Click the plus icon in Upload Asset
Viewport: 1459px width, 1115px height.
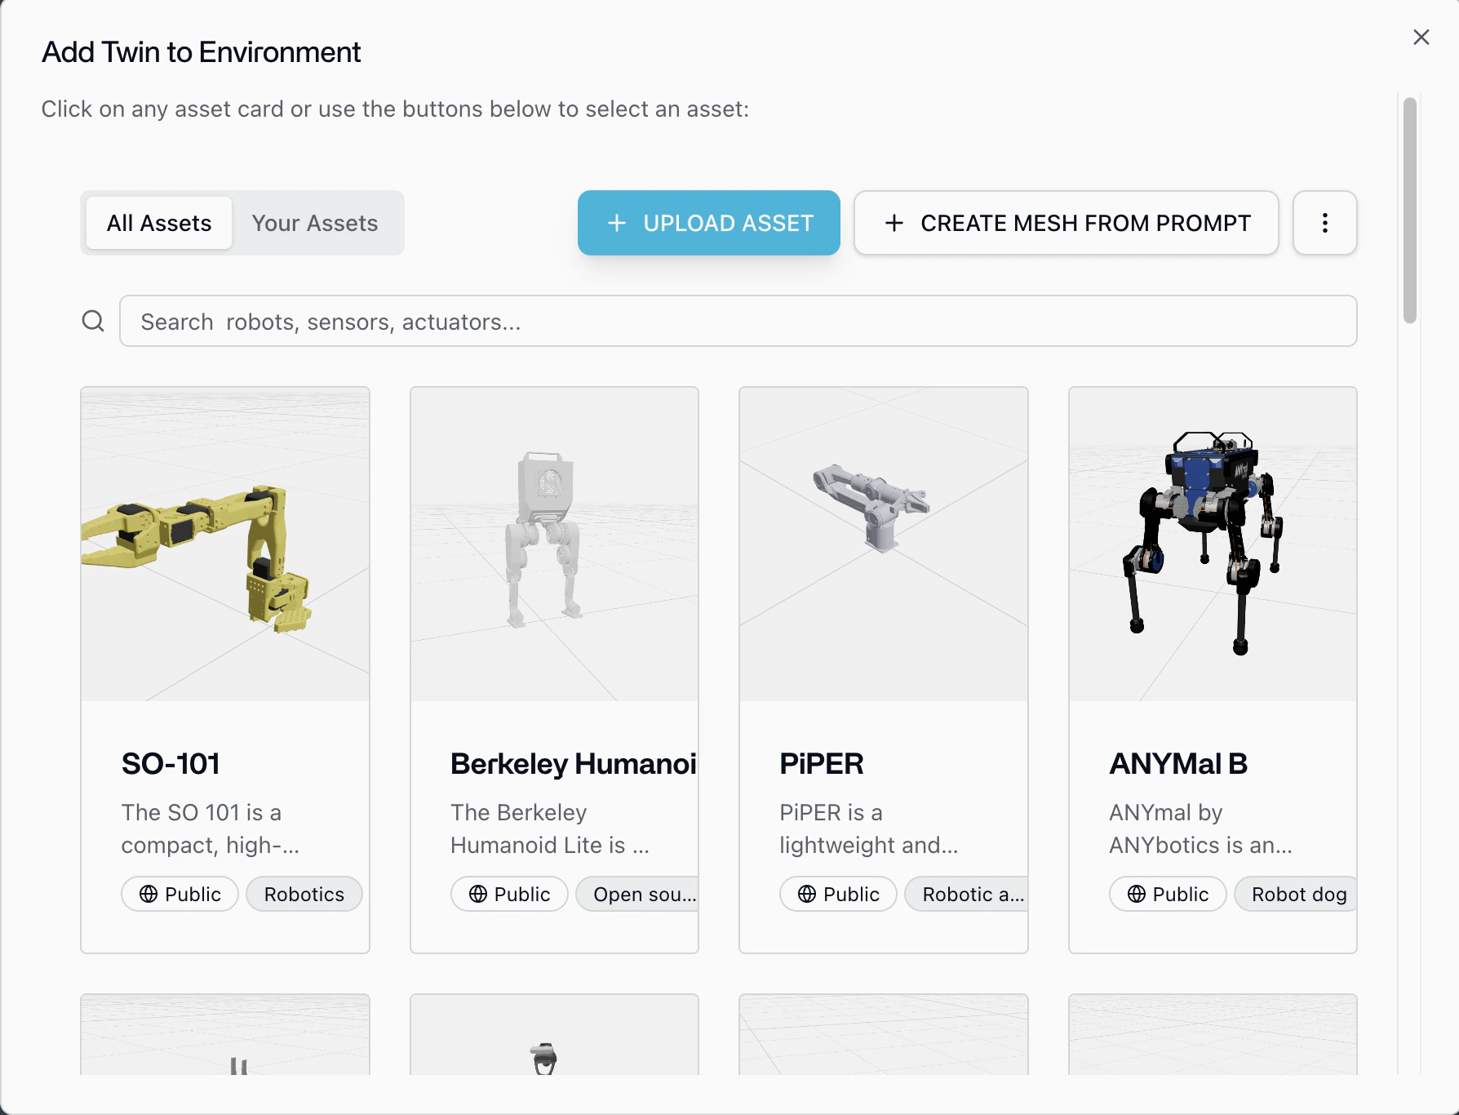617,223
